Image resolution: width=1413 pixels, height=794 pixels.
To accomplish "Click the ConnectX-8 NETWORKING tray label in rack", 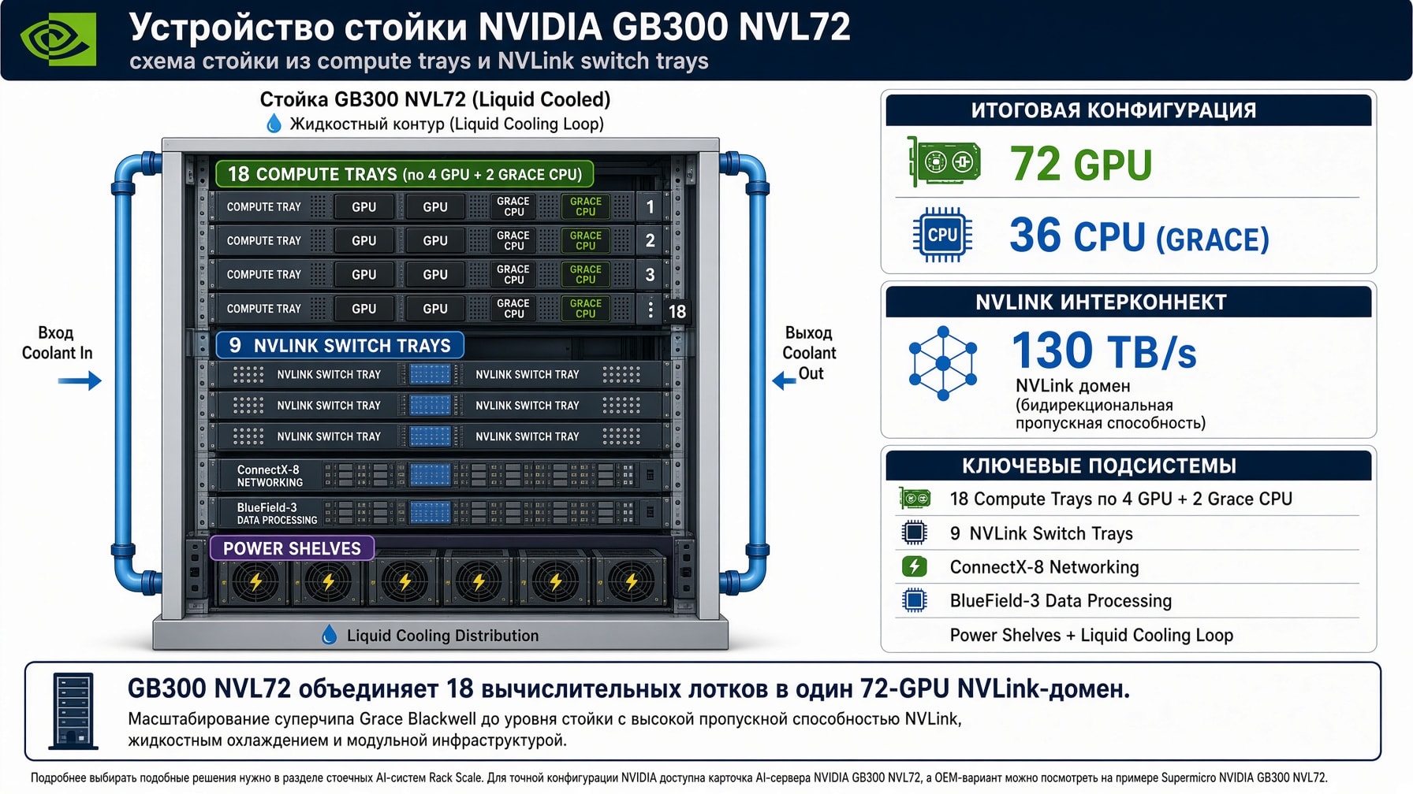I will point(270,476).
